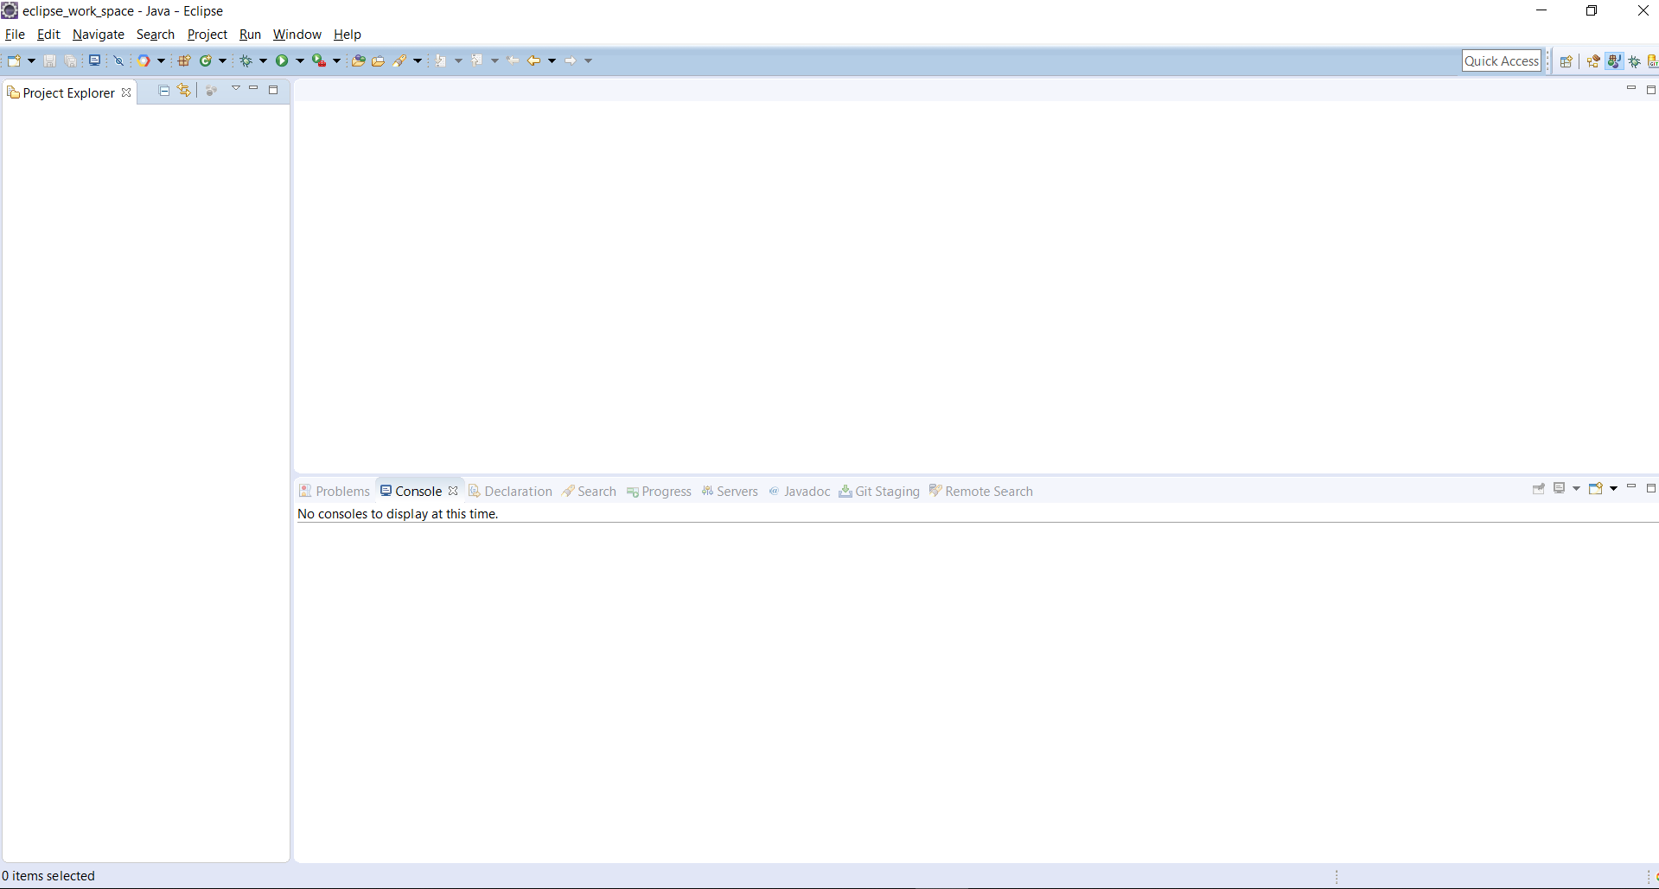Click the Save All icon
The height and width of the screenshot is (889, 1659).
tap(71, 60)
